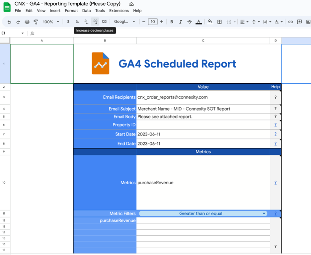
Task: Open the font family dropdown
Action: tap(124, 22)
